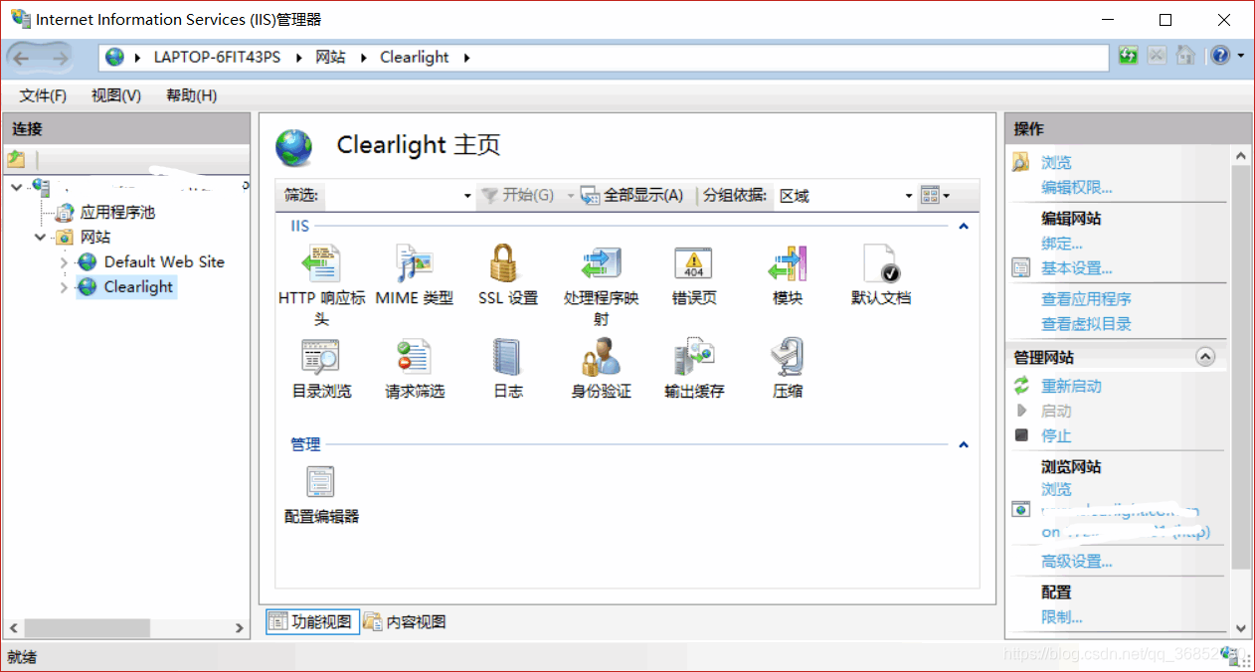Open the 配置编辑器 icon
Viewport: 1255px width, 672px height.
[x=321, y=482]
